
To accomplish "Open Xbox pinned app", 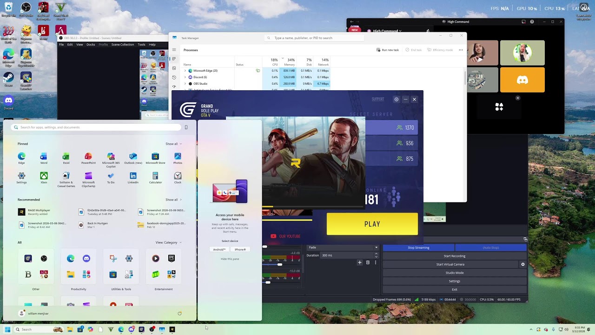I will coord(44,178).
